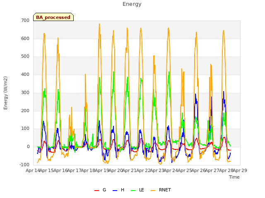The image size is (265, 198).
Task: Click the Apr 29 x-axis tick label
Action: coord(240,170)
